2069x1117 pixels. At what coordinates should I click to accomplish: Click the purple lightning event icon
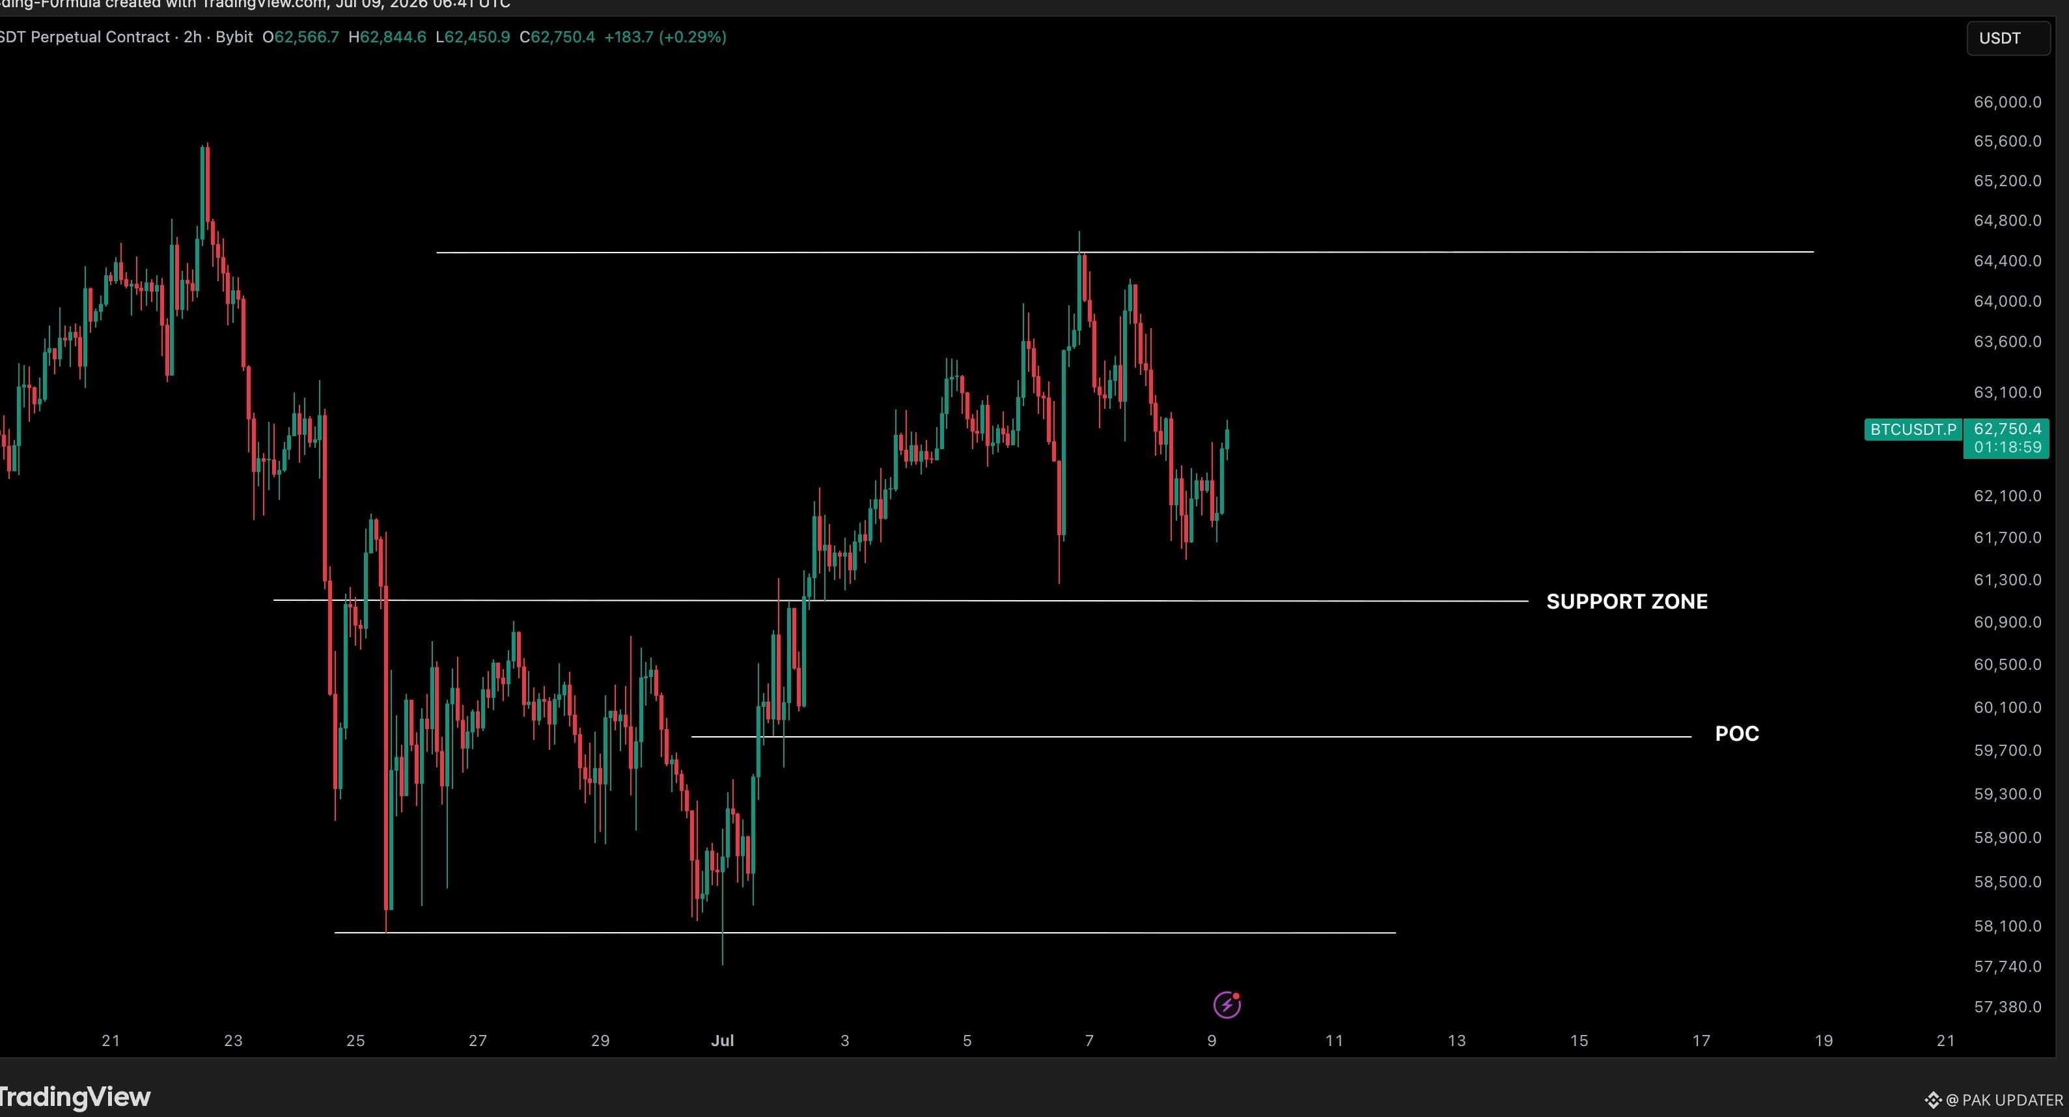[1227, 1004]
